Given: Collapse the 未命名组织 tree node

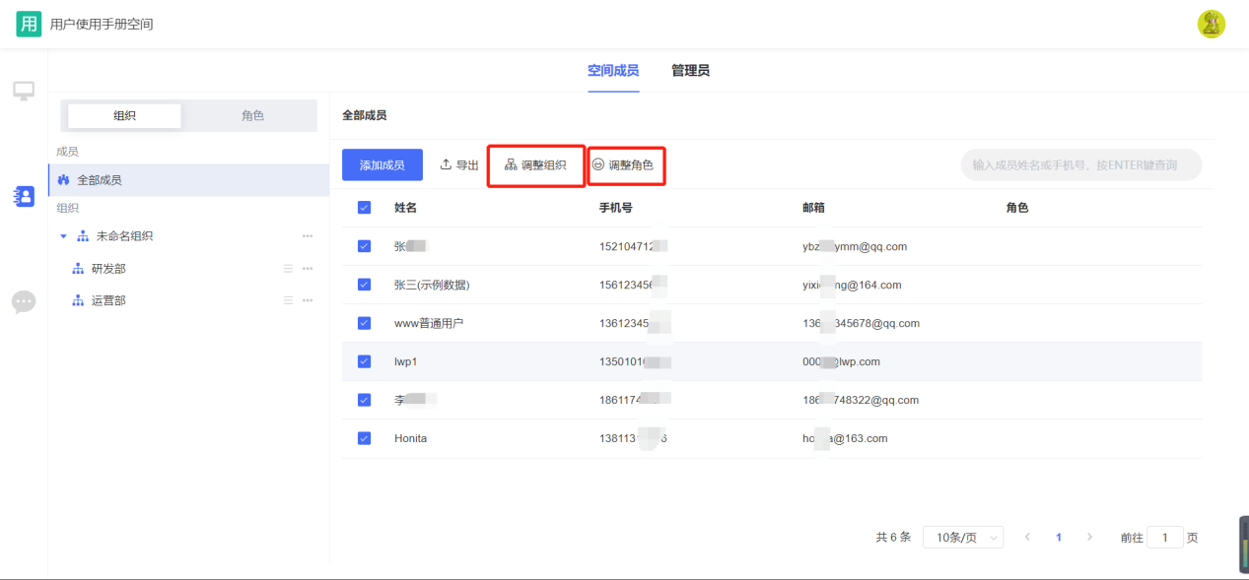Looking at the screenshot, I should pyautogui.click(x=64, y=236).
